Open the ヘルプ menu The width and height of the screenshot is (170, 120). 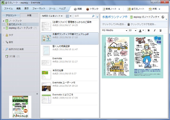point(62,8)
